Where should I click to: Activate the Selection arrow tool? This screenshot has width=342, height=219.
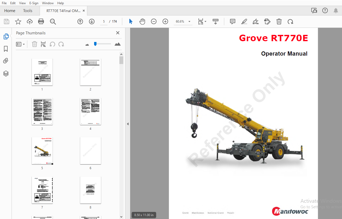coord(131,22)
